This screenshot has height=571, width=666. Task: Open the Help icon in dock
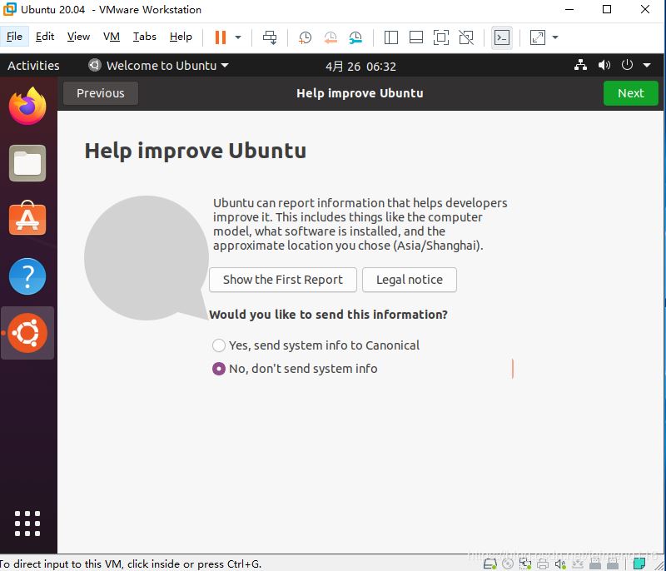point(27,276)
